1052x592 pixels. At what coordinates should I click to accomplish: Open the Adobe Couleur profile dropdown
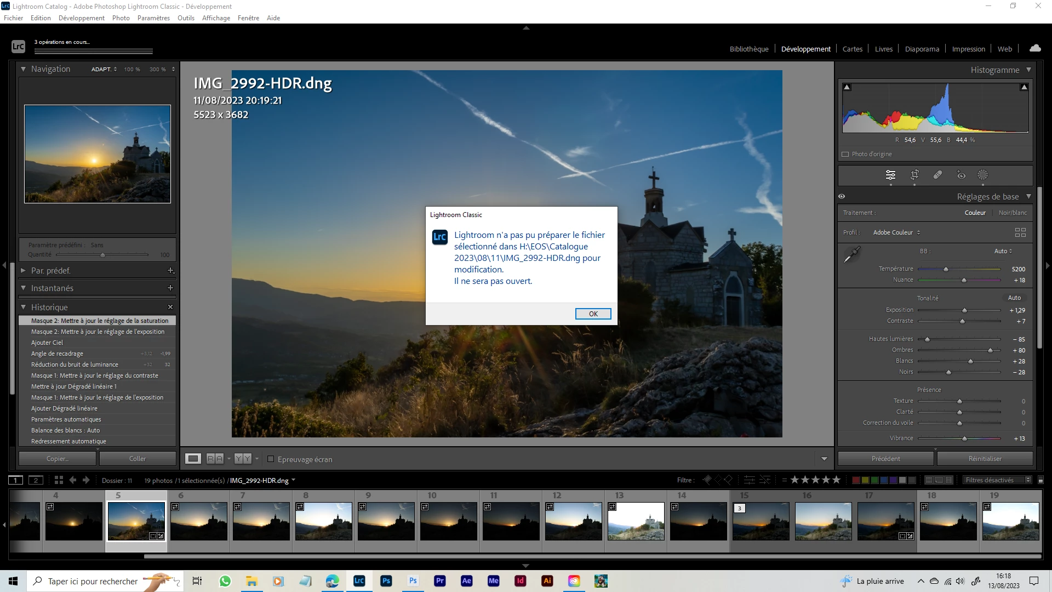coord(896,232)
